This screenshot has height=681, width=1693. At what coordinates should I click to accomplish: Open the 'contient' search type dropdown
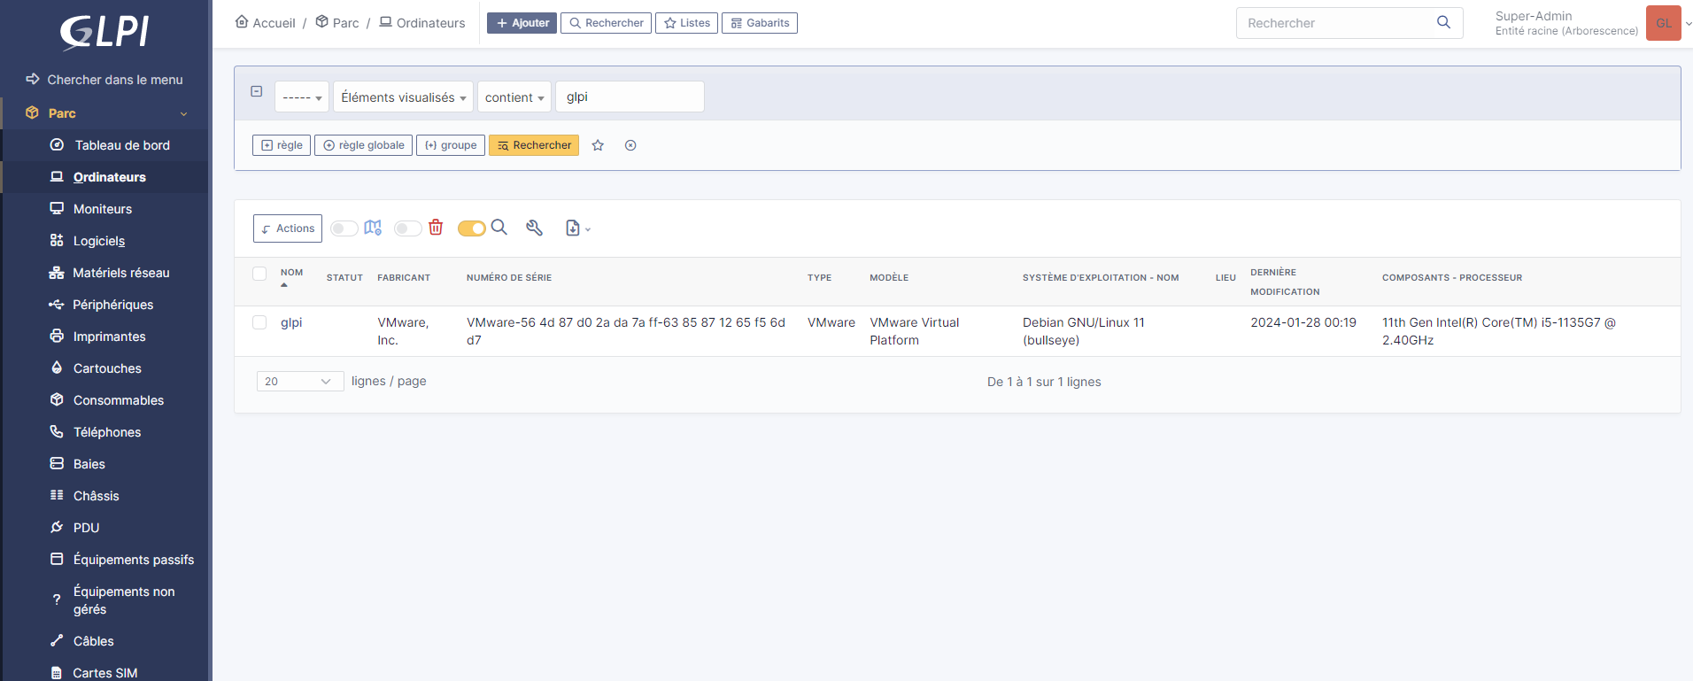click(514, 97)
